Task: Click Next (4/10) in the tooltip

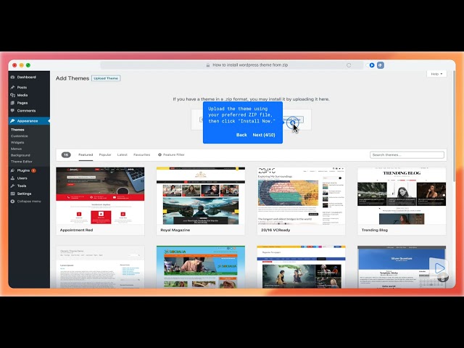Action: coord(264,135)
